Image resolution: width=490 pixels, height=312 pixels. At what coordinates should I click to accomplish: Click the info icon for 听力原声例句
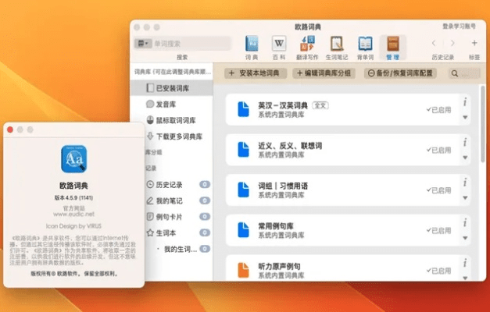click(465, 263)
